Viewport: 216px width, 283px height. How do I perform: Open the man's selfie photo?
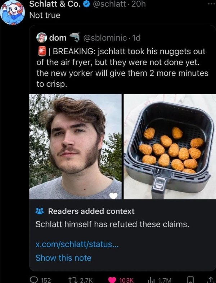click(x=75, y=146)
